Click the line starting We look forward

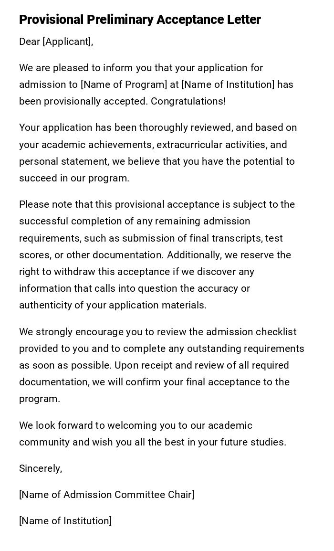136,425
